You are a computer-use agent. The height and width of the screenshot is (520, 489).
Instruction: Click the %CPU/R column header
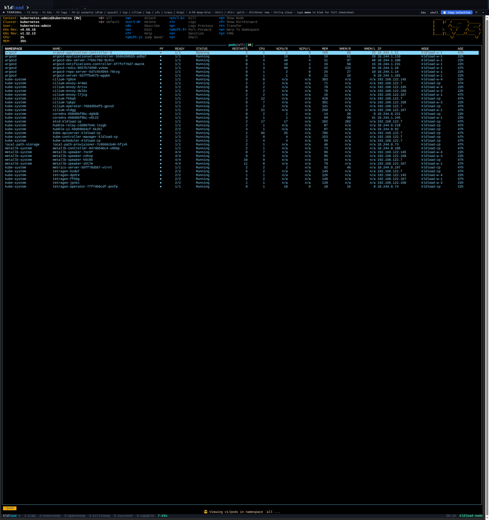coord(282,49)
